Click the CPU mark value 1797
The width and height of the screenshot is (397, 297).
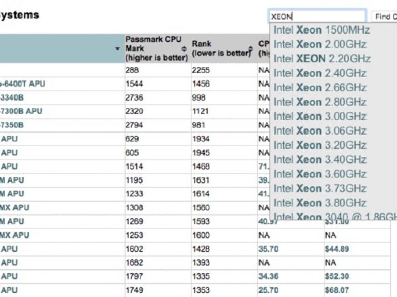(134, 276)
